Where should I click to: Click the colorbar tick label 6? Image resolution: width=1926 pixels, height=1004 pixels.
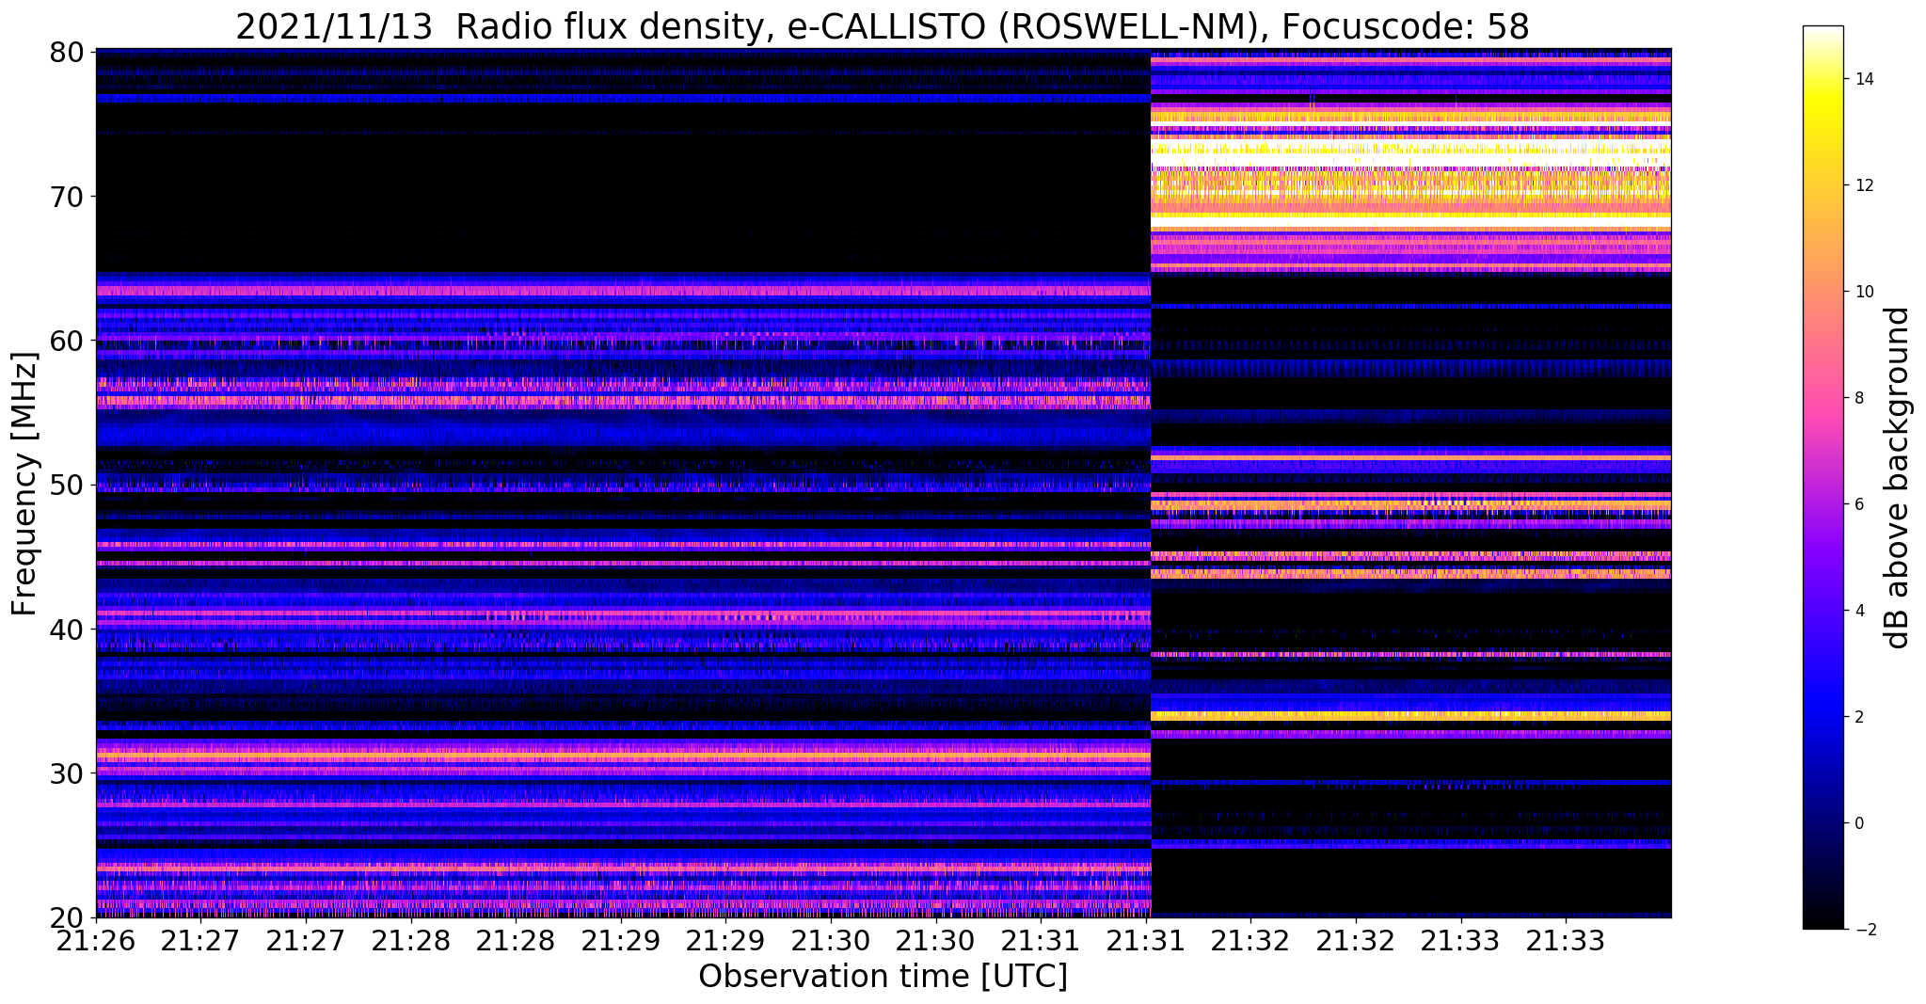coord(1859,504)
